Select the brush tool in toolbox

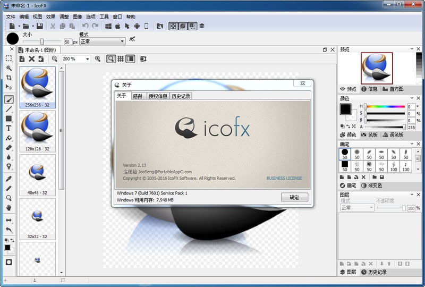click(8, 99)
